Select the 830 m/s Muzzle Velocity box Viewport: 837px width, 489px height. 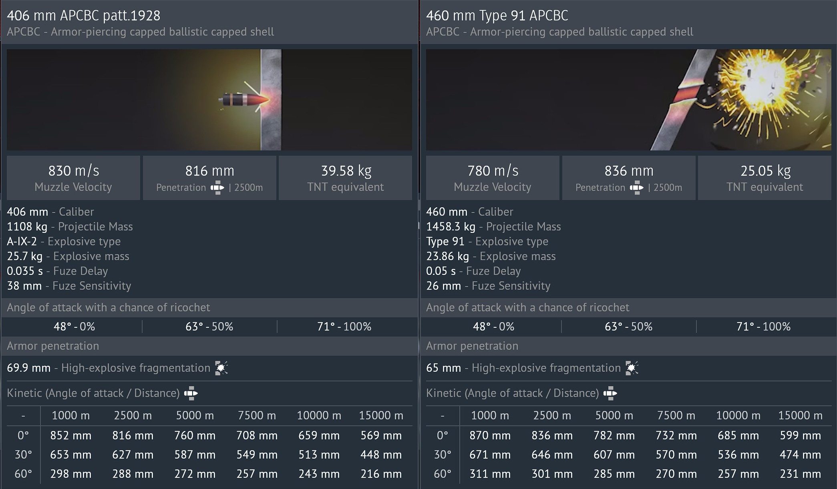click(x=73, y=178)
